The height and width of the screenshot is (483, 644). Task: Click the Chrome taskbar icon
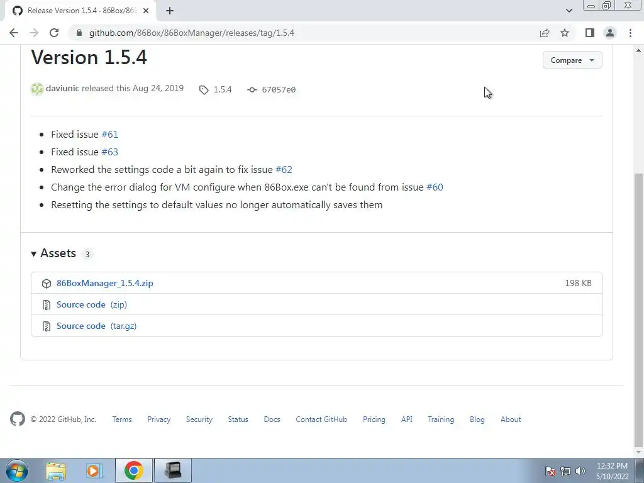tap(133, 470)
